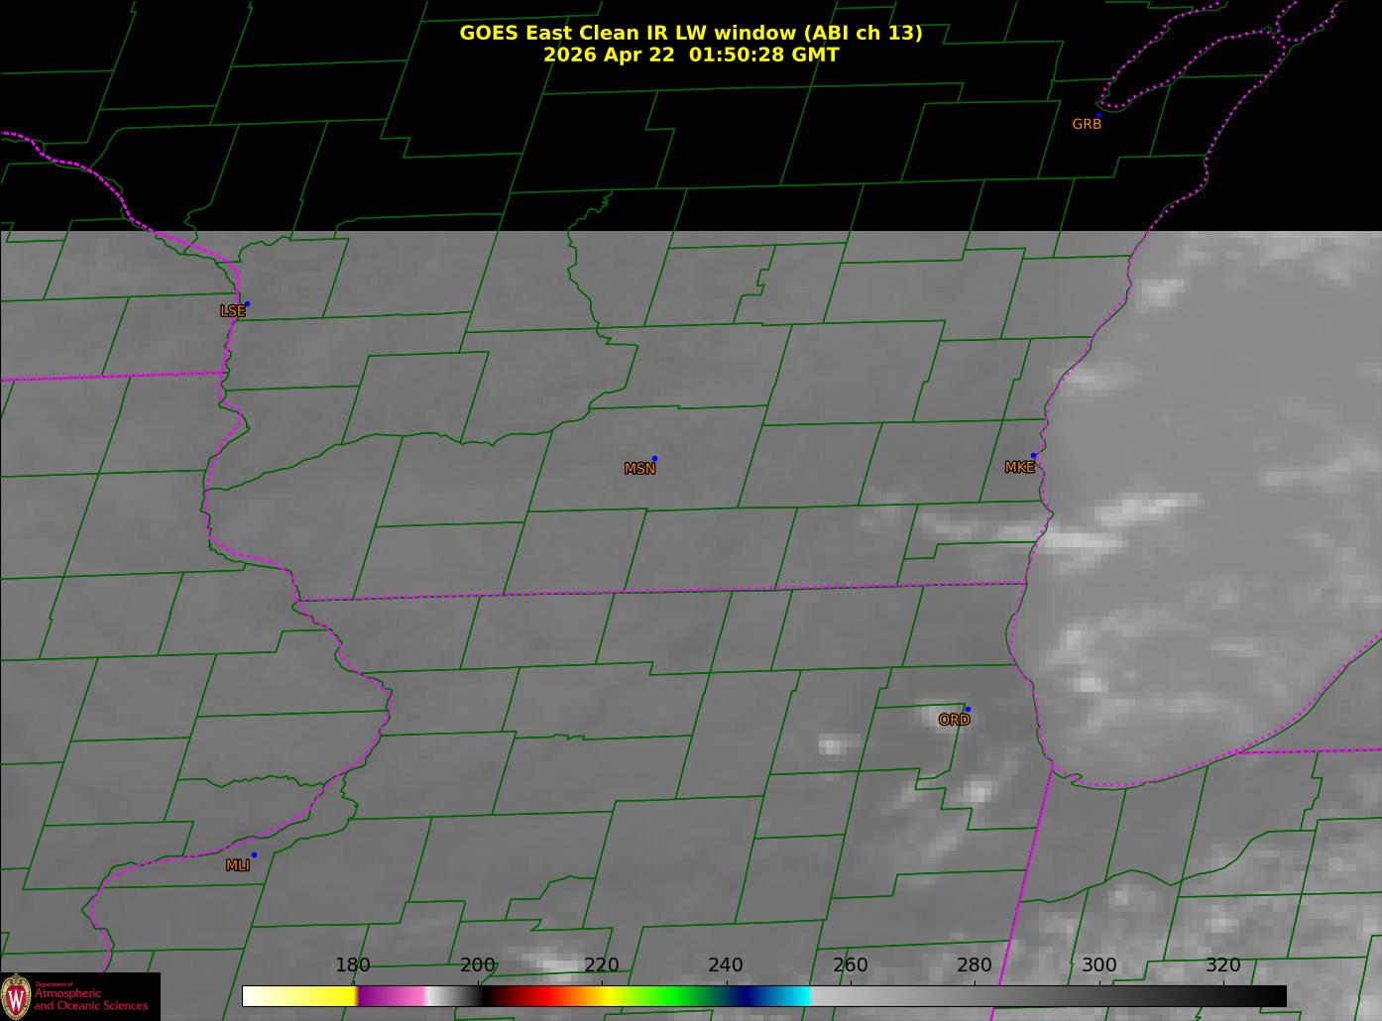
Task: Click the red segment of the color bar
Action: pos(540,995)
